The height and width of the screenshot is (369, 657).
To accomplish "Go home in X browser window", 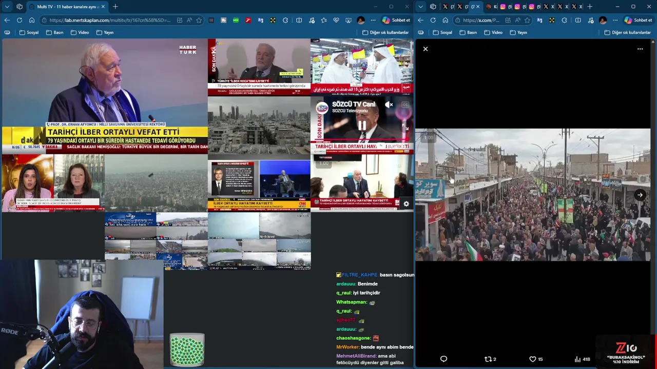I will point(445,20).
